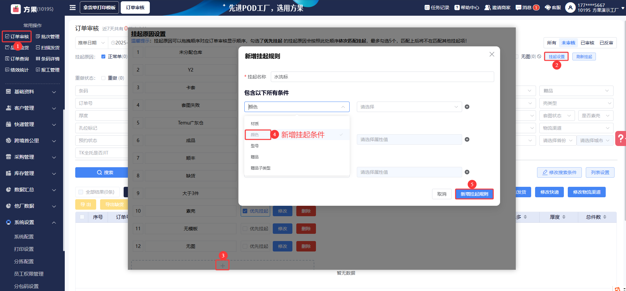Viewport: 626px width, 291px height.
Task: Click the 快递管理 sidebar icon
Action: point(9,124)
